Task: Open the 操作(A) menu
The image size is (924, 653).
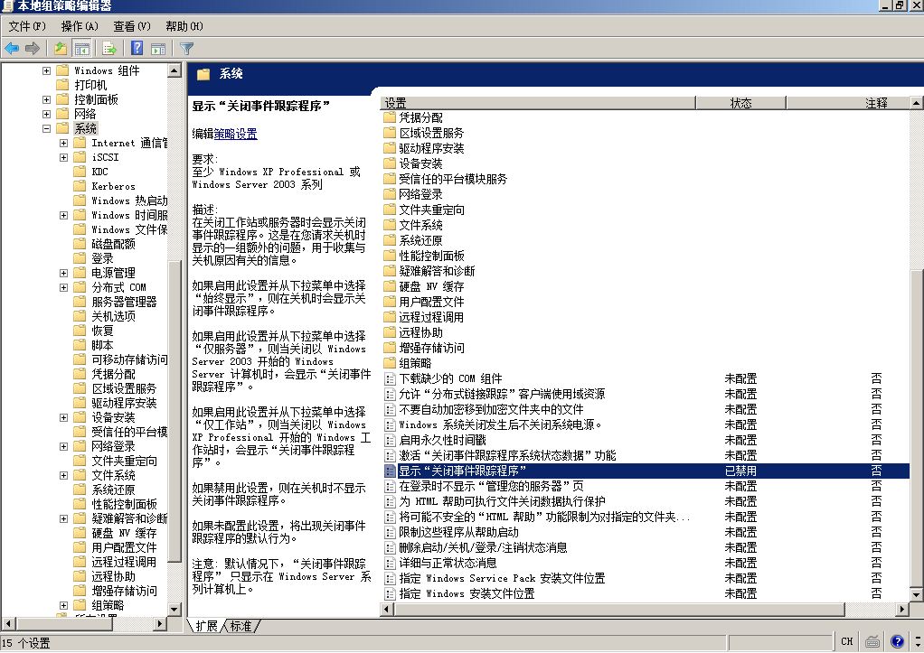Action: coord(80,26)
